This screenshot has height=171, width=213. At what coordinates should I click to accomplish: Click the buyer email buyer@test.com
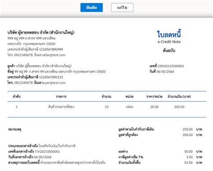coord(53,83)
